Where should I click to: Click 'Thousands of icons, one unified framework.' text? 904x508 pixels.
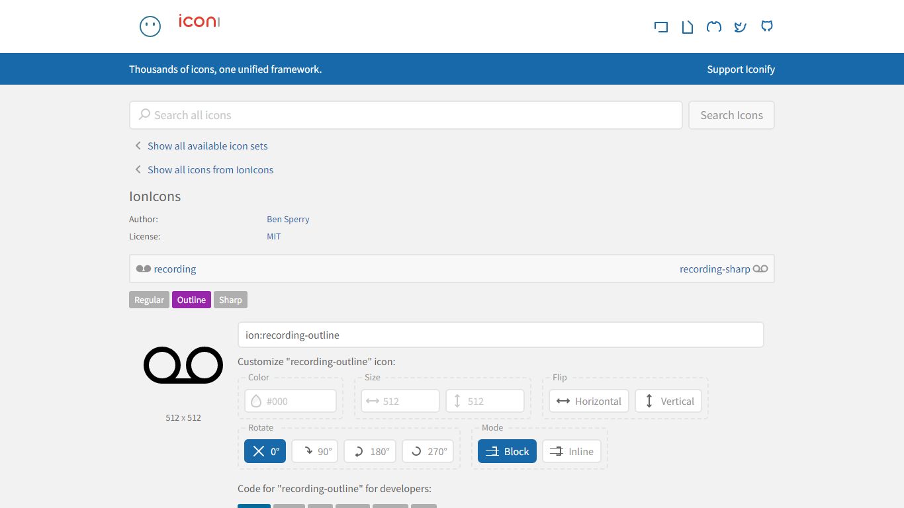pyautogui.click(x=225, y=69)
